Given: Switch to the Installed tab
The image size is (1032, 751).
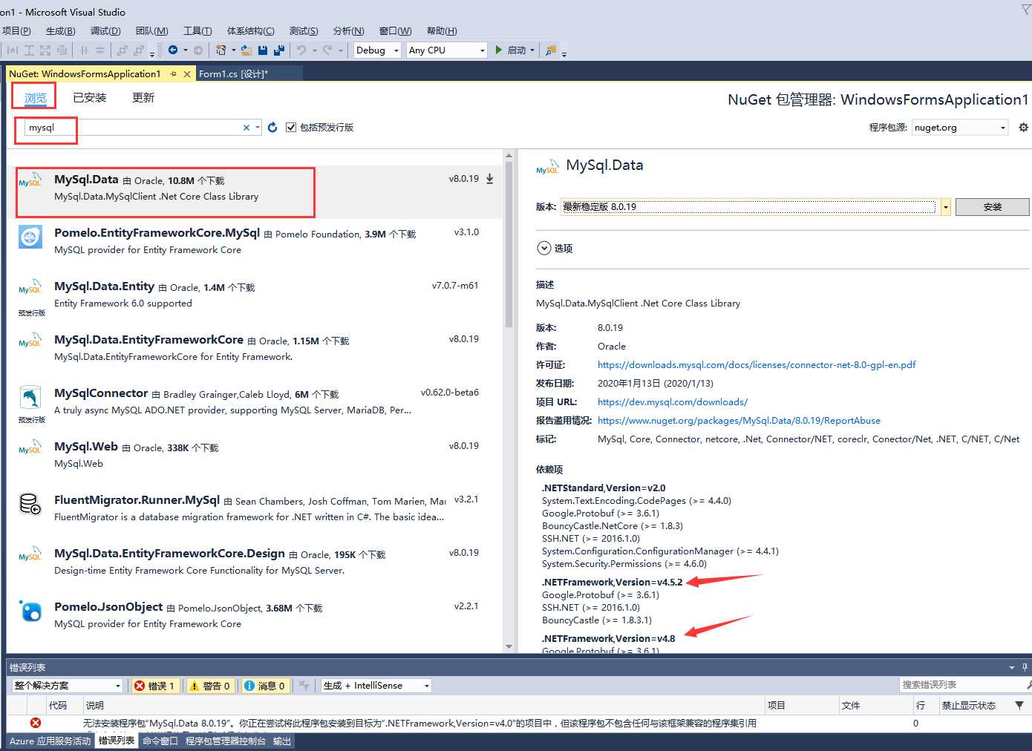Looking at the screenshot, I should [x=90, y=97].
